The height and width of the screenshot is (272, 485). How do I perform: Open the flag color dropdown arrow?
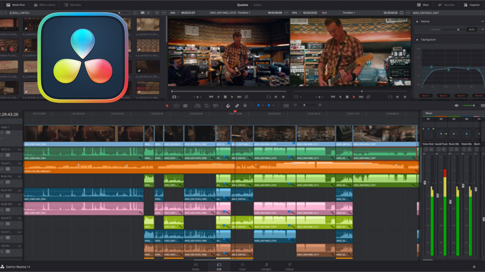[263, 105]
